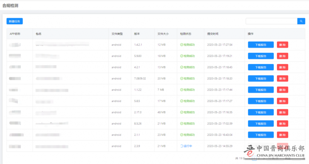Delete the version 1.4.2.1 task

click(282, 44)
